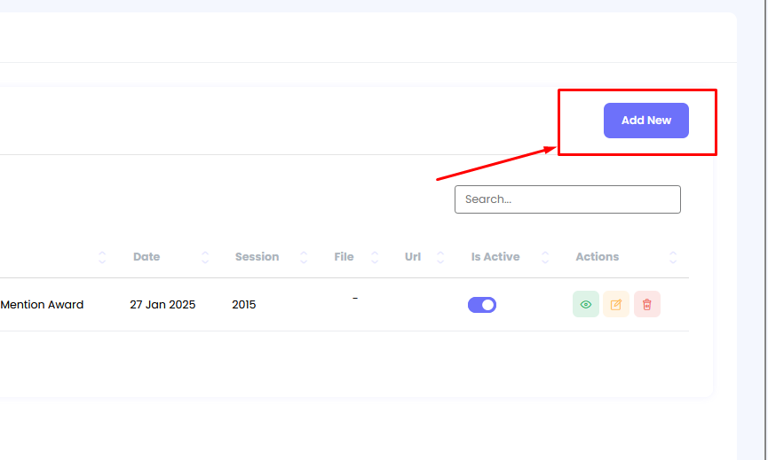Click sort arrows right of Is Active header

[x=545, y=257]
